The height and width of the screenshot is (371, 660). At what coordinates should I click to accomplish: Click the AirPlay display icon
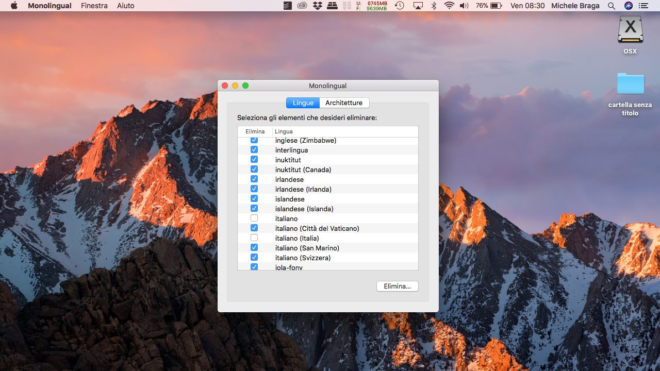418,6
